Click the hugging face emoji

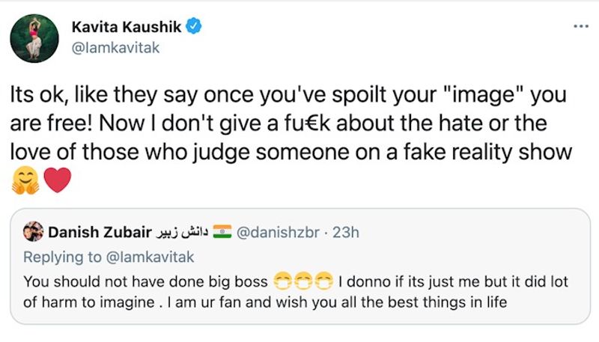[x=25, y=180]
